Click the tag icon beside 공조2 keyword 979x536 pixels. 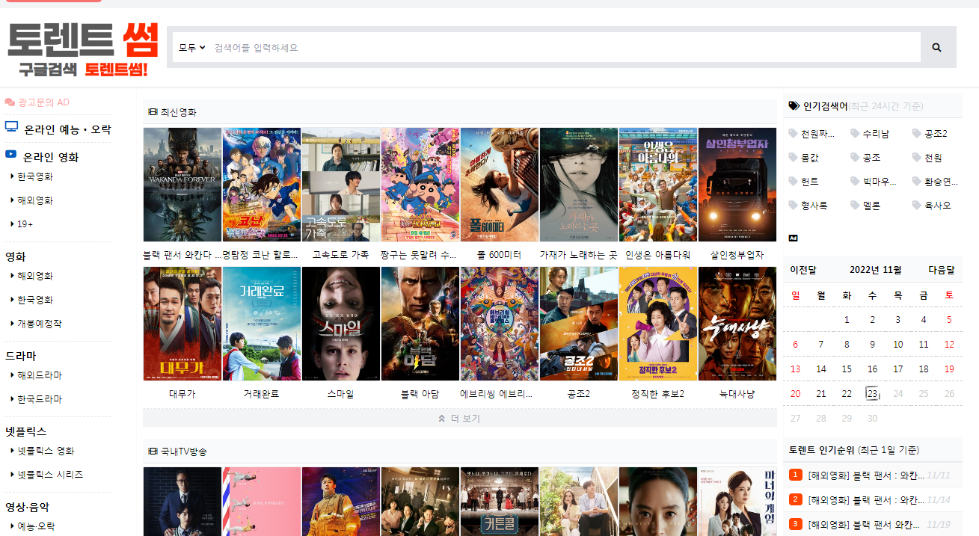[917, 134]
